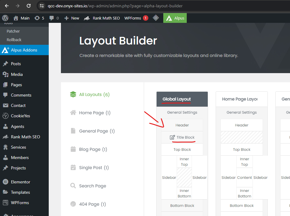Select Inner Bottom in Home Page Layout

pyautogui.click(x=245, y=193)
